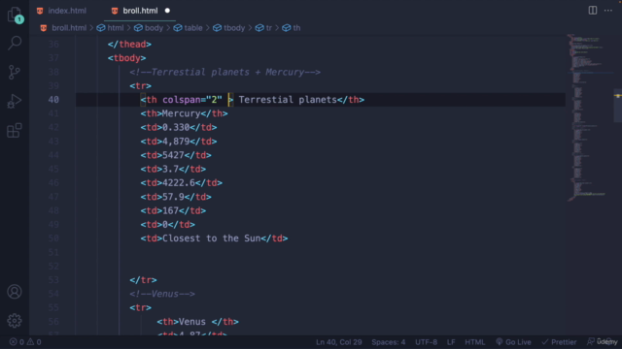Click line number 53 in the gutter
622x349 pixels.
[53, 280]
